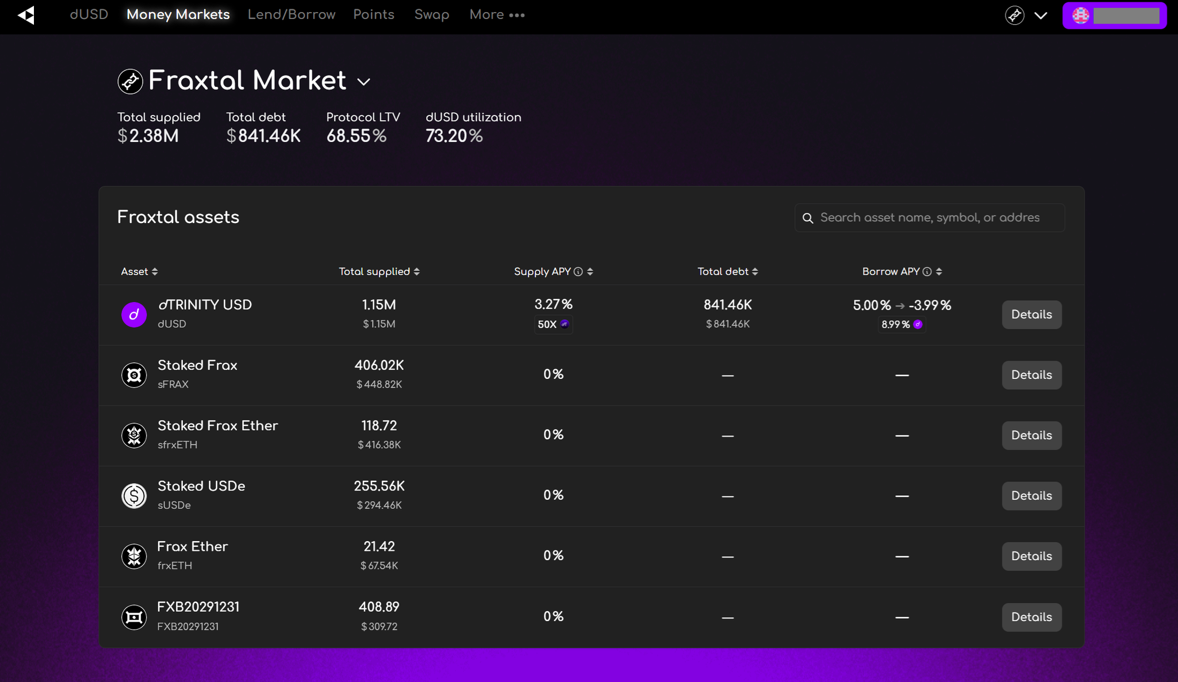Image resolution: width=1178 pixels, height=682 pixels.
Task: Click the sfrxETH token icon
Action: click(134, 435)
